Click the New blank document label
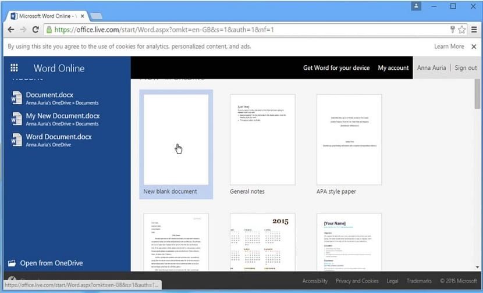483x293 pixels. (170, 191)
